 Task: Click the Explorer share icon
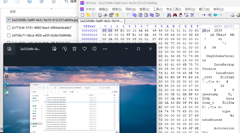[42, 1]
